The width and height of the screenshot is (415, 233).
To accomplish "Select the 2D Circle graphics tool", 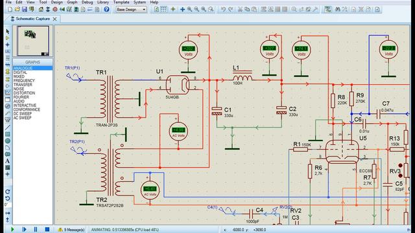I will point(7,141).
